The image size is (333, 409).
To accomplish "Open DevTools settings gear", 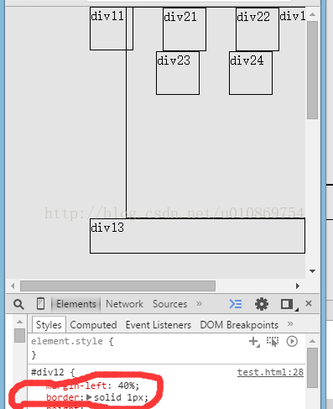I will click(x=262, y=304).
